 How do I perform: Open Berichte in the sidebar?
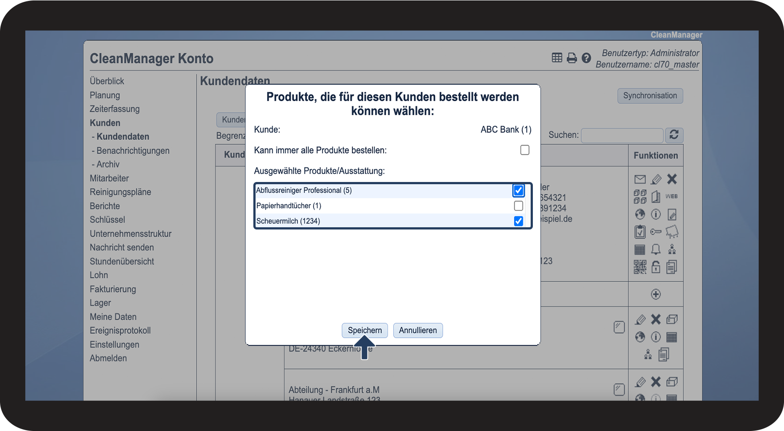click(x=105, y=206)
